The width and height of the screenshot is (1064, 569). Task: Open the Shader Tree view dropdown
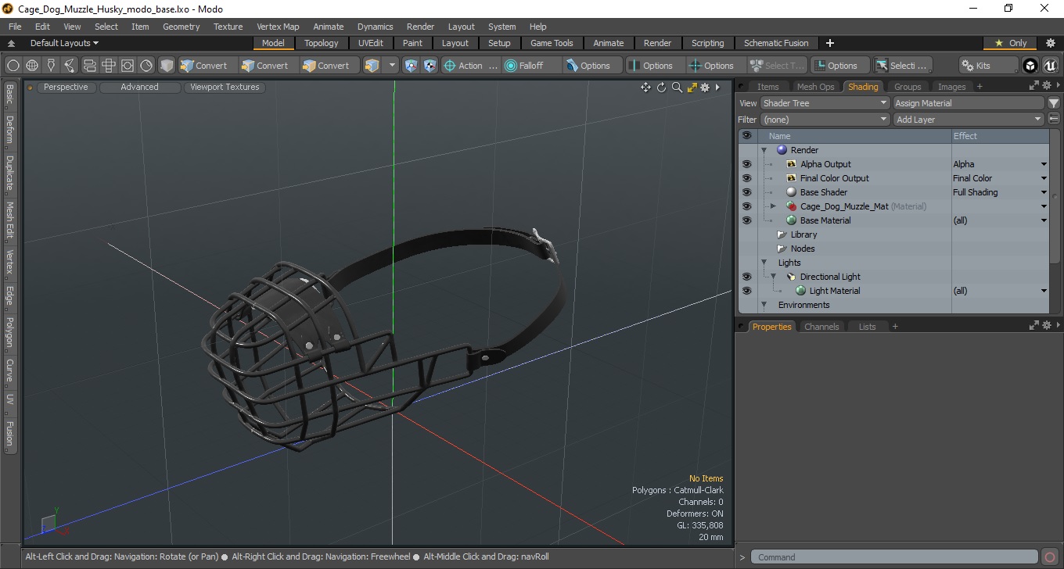pyautogui.click(x=825, y=103)
